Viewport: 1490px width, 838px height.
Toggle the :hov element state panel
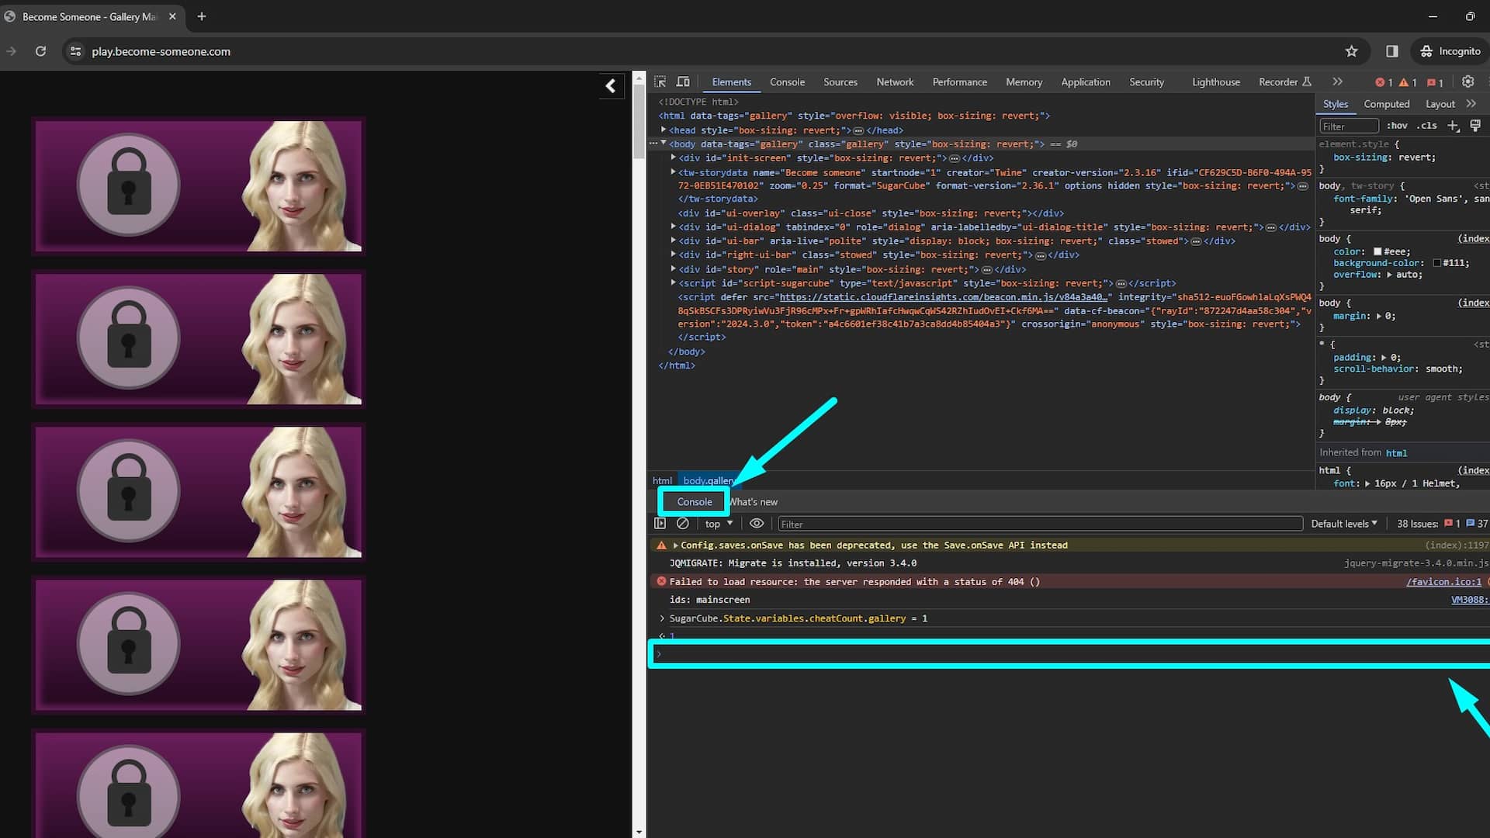click(x=1397, y=126)
